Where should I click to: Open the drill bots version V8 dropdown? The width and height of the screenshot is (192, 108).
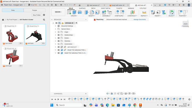(x=43, y=43)
